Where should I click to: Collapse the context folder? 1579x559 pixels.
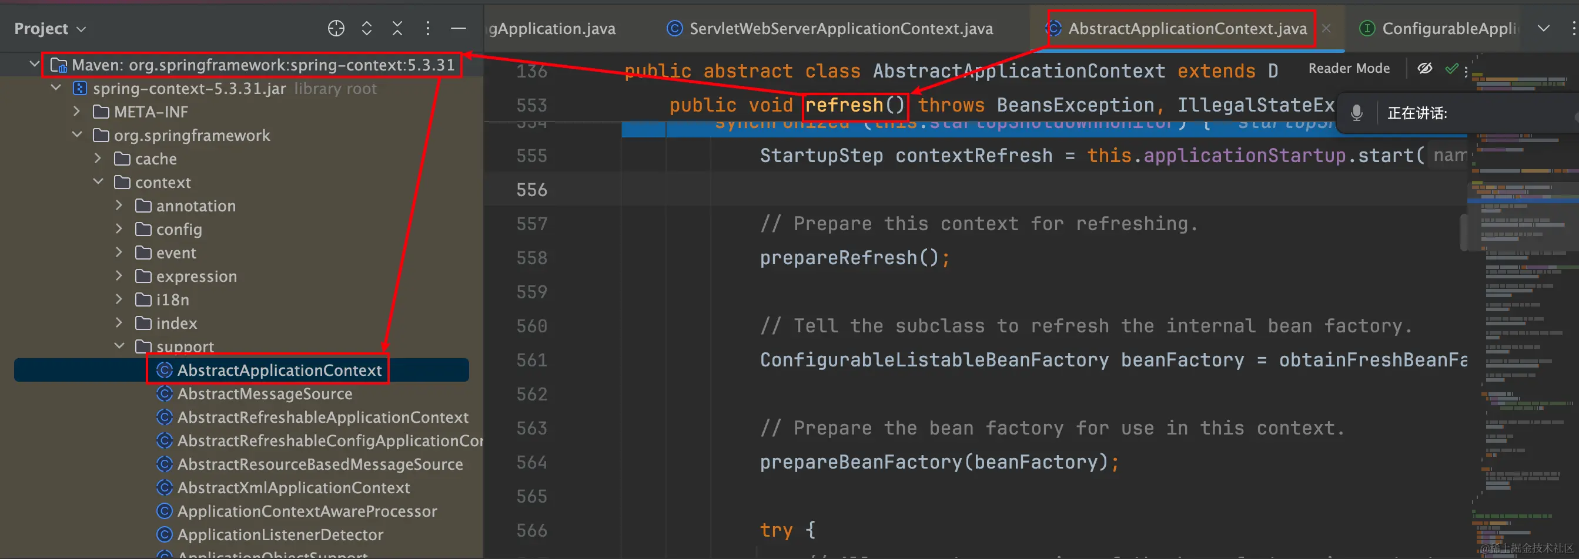pyautogui.click(x=98, y=182)
